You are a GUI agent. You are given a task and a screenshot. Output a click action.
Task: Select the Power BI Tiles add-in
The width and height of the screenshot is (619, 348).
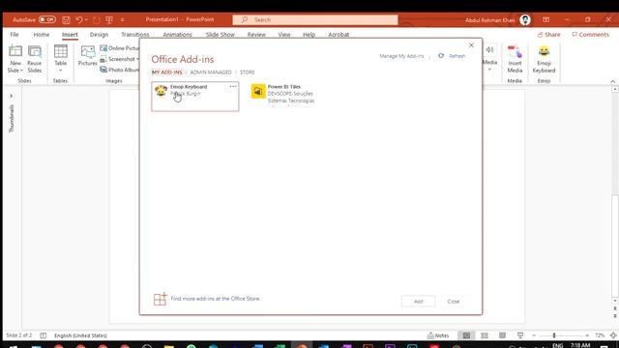point(284,95)
